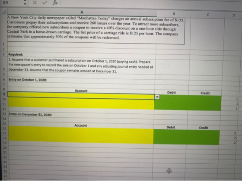Click the 'Debit' header in row 15

click(171, 127)
